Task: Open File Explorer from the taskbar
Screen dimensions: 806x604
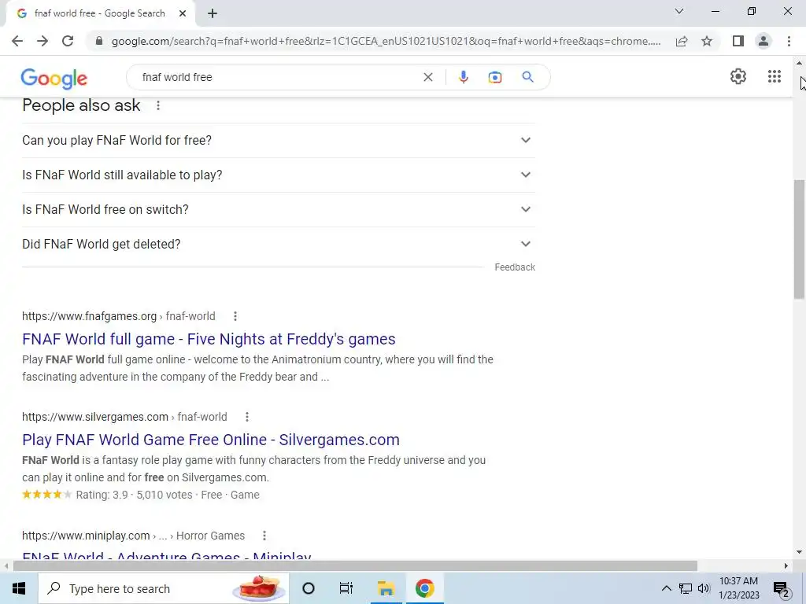Action: pyautogui.click(x=386, y=588)
